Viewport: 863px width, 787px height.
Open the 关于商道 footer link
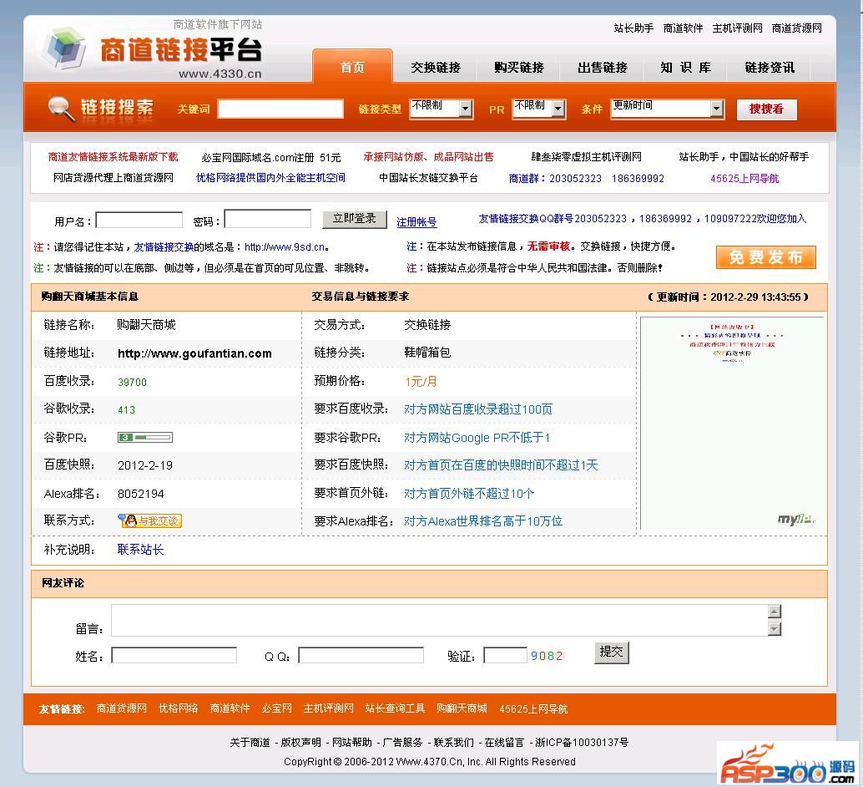250,743
